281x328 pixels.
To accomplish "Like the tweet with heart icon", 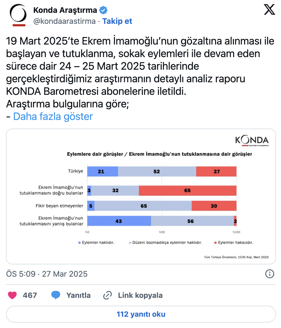I will pos(12,295).
